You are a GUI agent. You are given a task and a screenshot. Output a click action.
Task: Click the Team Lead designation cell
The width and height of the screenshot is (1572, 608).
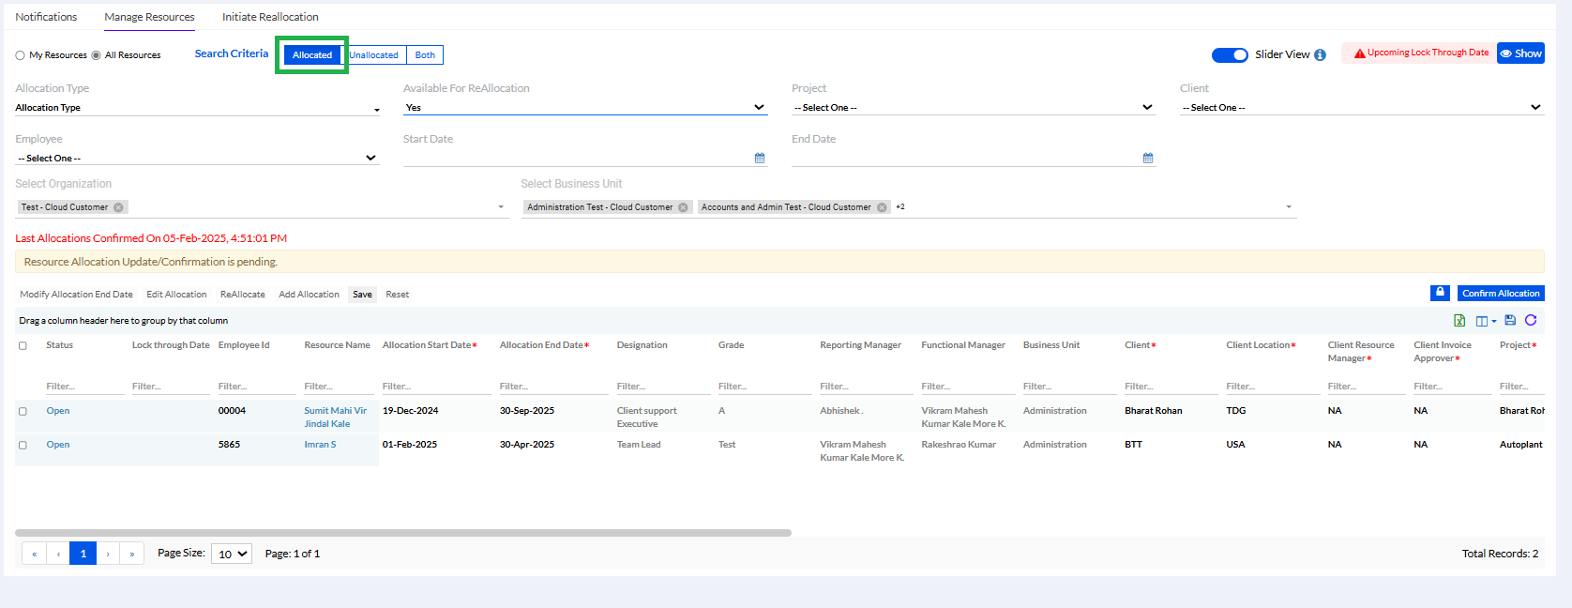(639, 445)
